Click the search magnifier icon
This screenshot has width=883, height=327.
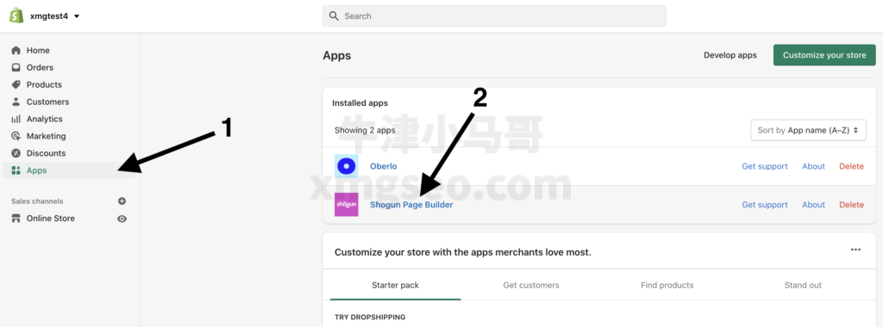(335, 16)
